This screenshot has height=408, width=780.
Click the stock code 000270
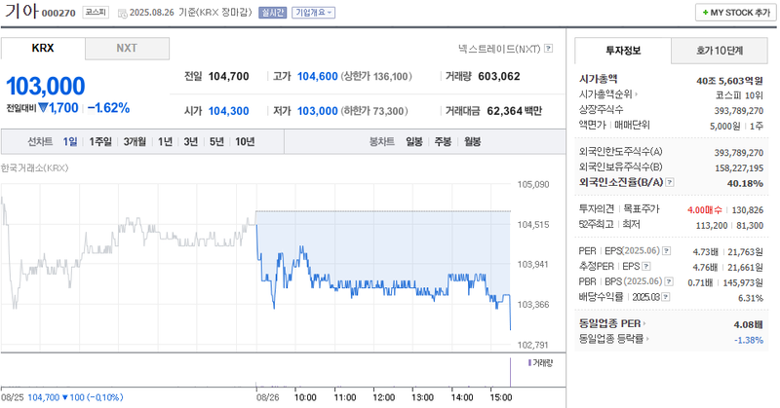click(58, 14)
